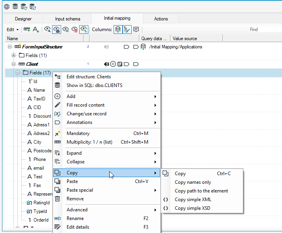Choose Copy simple XSD
282x233 pixels.
202,208
